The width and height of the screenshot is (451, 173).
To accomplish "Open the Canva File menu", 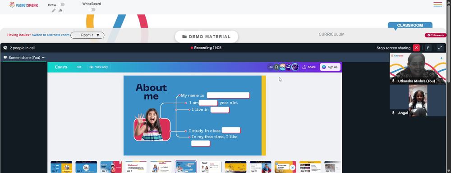I will (x=79, y=67).
